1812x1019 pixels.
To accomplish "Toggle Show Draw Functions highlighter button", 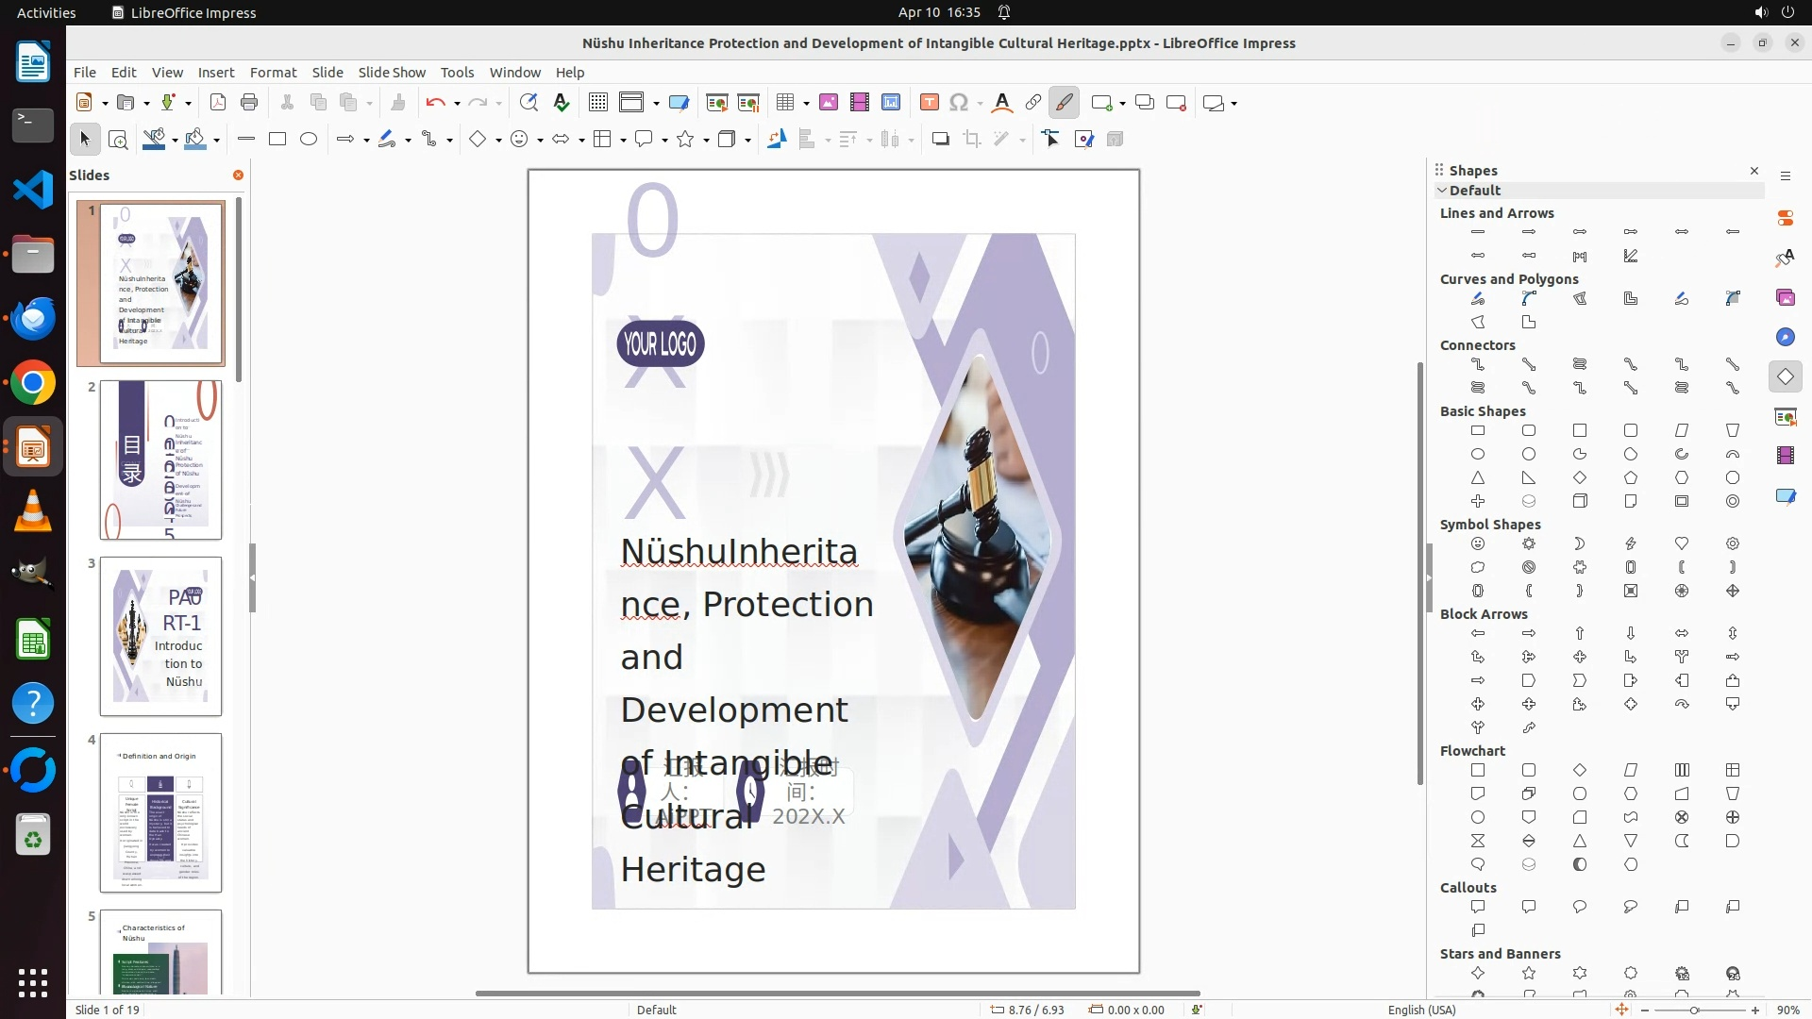I will 1065,103.
